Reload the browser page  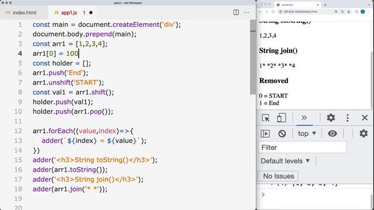coord(273,12)
